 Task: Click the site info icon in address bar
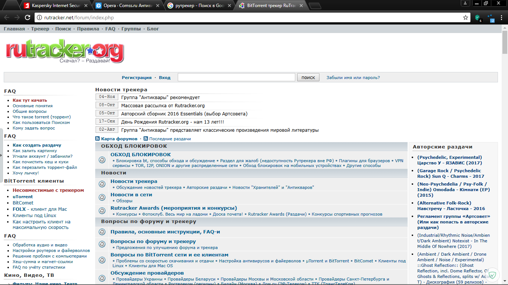click(40, 17)
